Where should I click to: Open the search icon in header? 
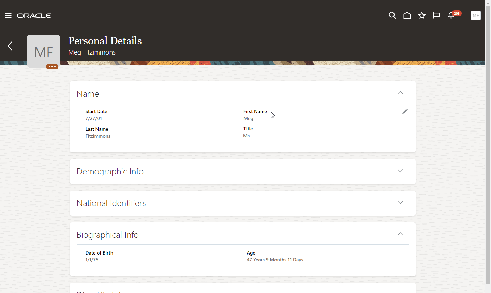click(x=392, y=15)
